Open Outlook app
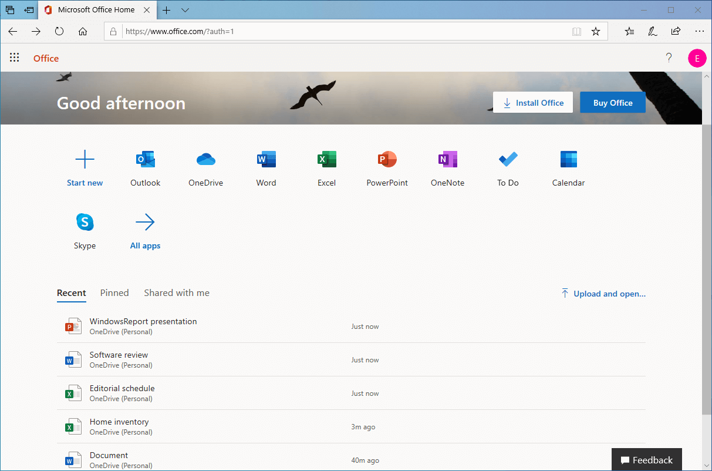The image size is (712, 471). coord(145,168)
